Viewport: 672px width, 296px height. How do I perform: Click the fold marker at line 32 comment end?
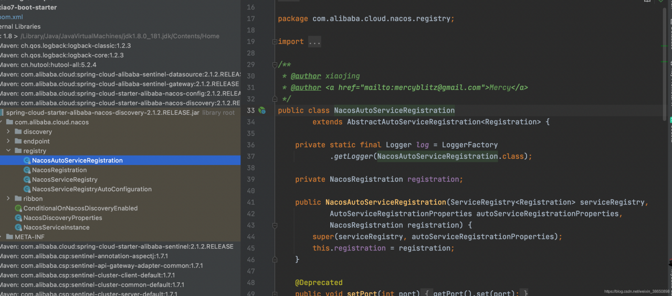[x=275, y=99]
